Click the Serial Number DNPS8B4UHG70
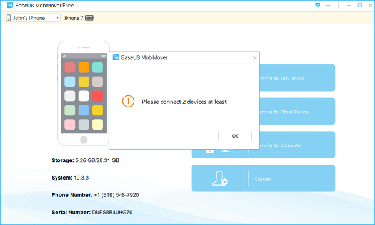 112,213
